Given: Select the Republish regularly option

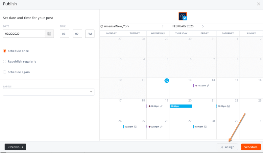Looking at the screenshot, I should (x=5, y=61).
